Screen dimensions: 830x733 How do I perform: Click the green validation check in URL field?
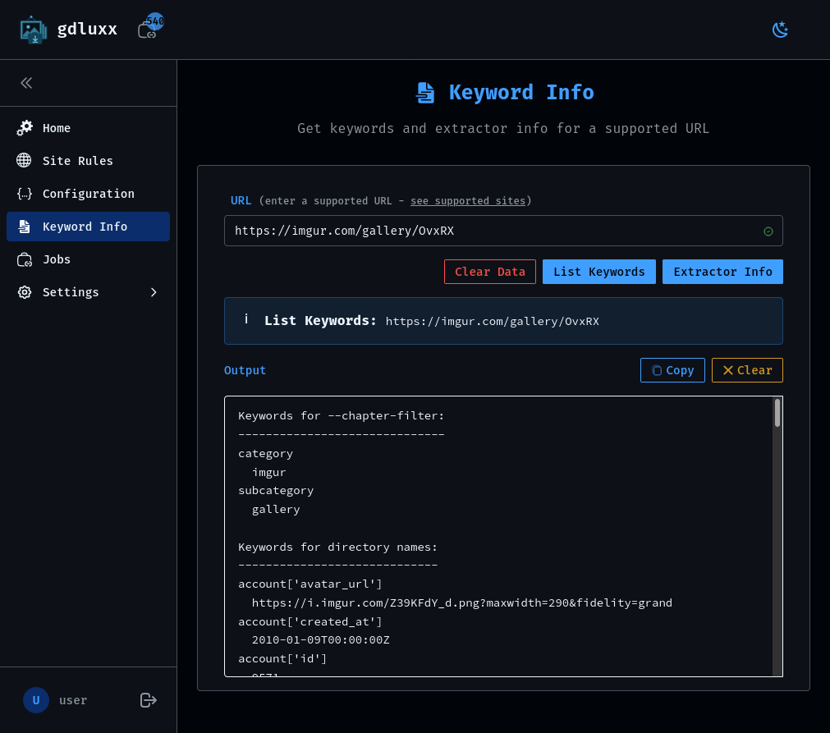[768, 231]
